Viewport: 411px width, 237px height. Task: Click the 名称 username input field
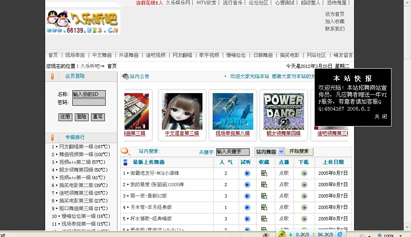click(89, 94)
